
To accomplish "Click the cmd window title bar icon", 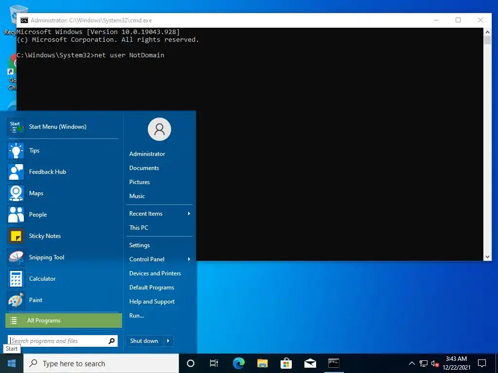I will click(24, 20).
